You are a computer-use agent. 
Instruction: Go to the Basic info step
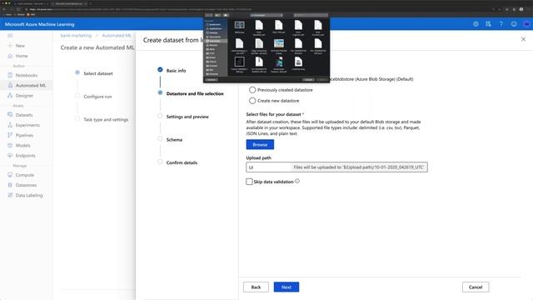pyautogui.click(x=176, y=71)
